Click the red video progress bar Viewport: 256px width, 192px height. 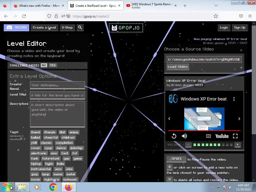[x=204, y=130]
